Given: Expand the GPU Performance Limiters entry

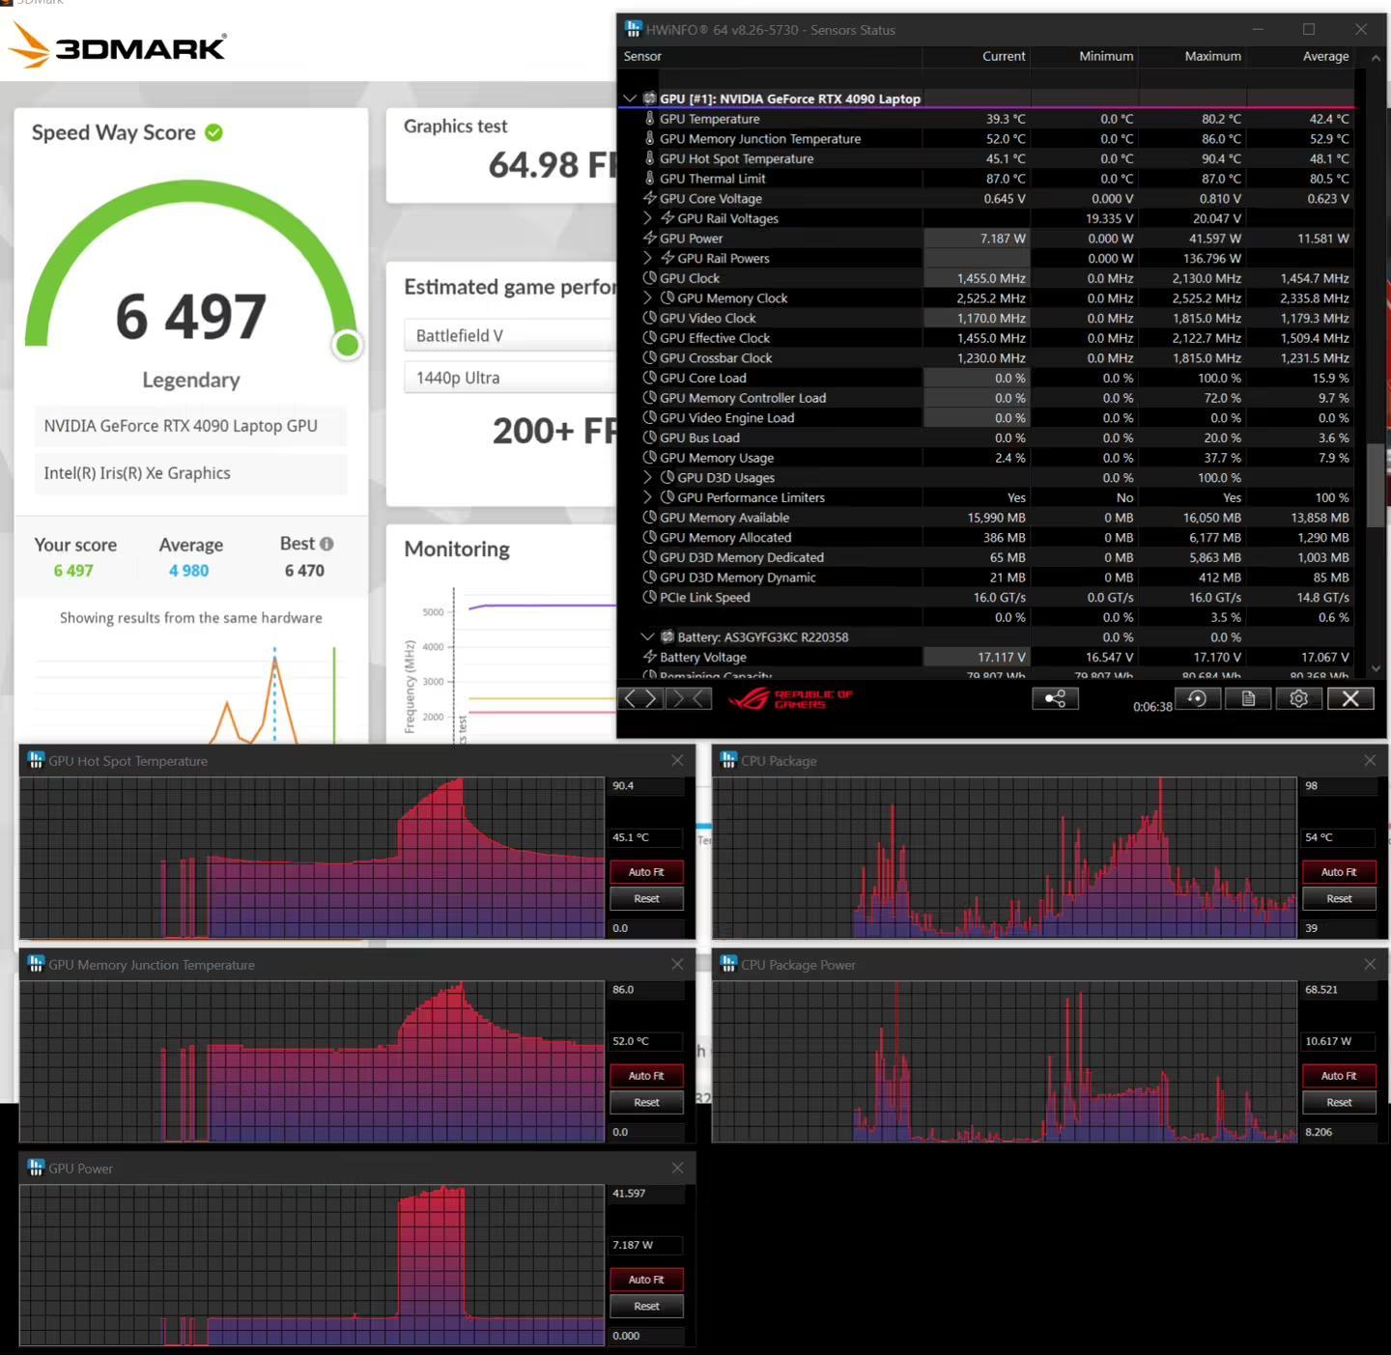Looking at the screenshot, I should click(647, 497).
